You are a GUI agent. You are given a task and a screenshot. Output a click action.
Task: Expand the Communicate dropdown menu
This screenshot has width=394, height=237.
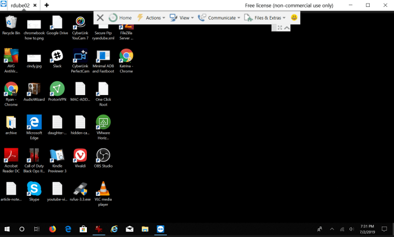click(219, 17)
